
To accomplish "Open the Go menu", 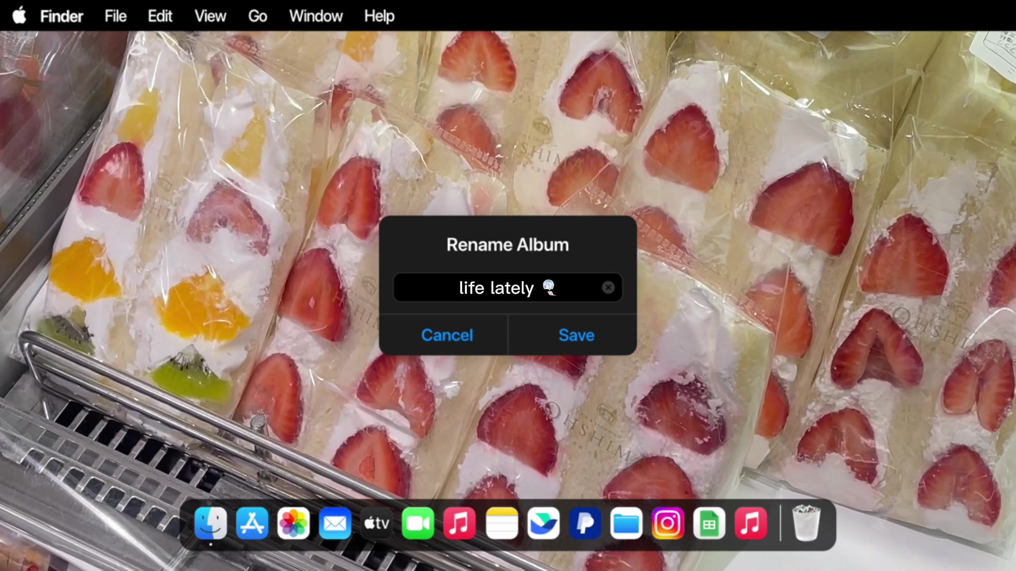I will point(258,16).
